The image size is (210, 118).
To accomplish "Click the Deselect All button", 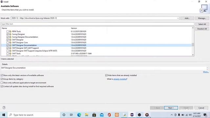I will [x=202, y=29].
